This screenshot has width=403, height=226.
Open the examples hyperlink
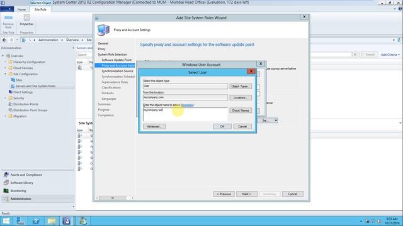187,105
